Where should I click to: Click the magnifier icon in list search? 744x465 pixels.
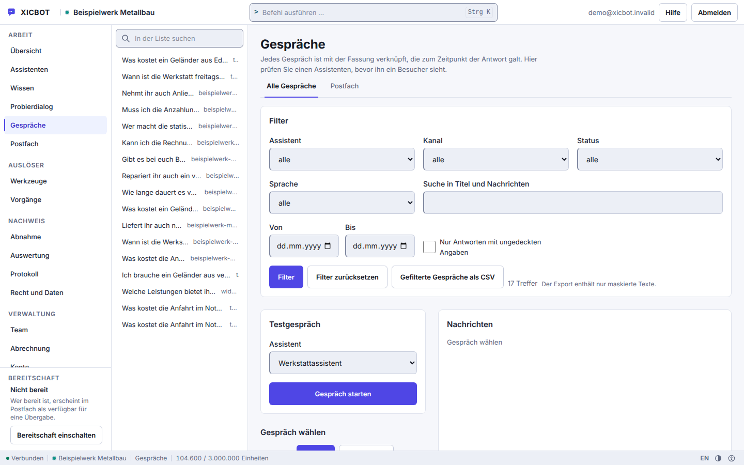click(x=126, y=38)
